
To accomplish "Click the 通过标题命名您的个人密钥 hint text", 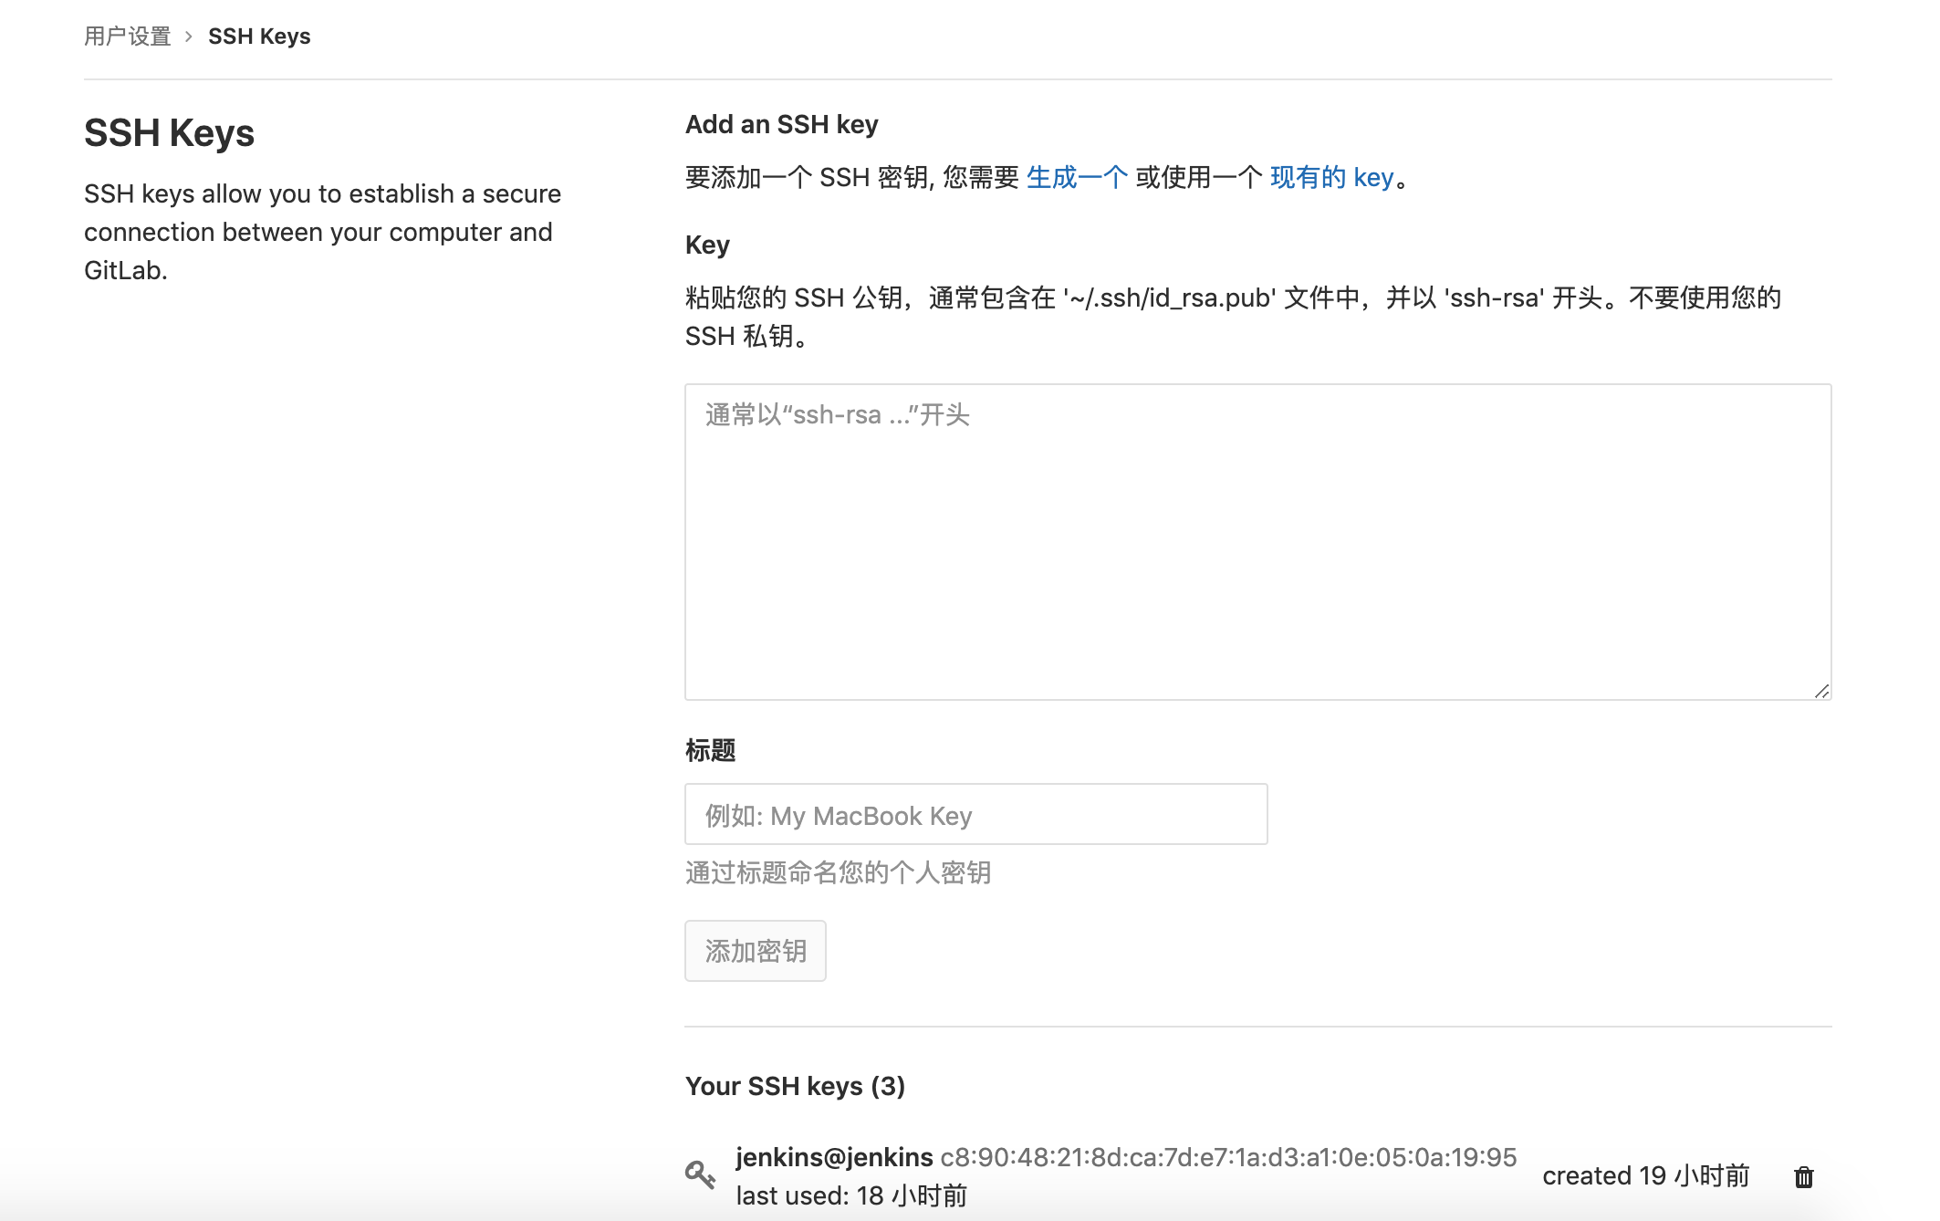I will click(x=838, y=872).
